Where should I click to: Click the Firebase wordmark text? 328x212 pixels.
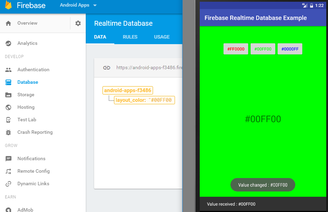31,5
